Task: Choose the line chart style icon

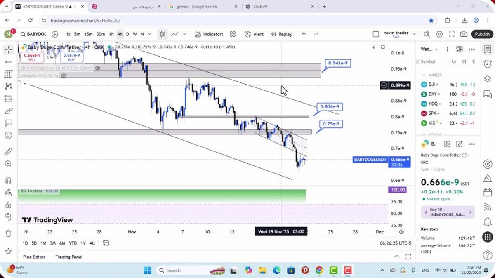Action: [x=175, y=34]
